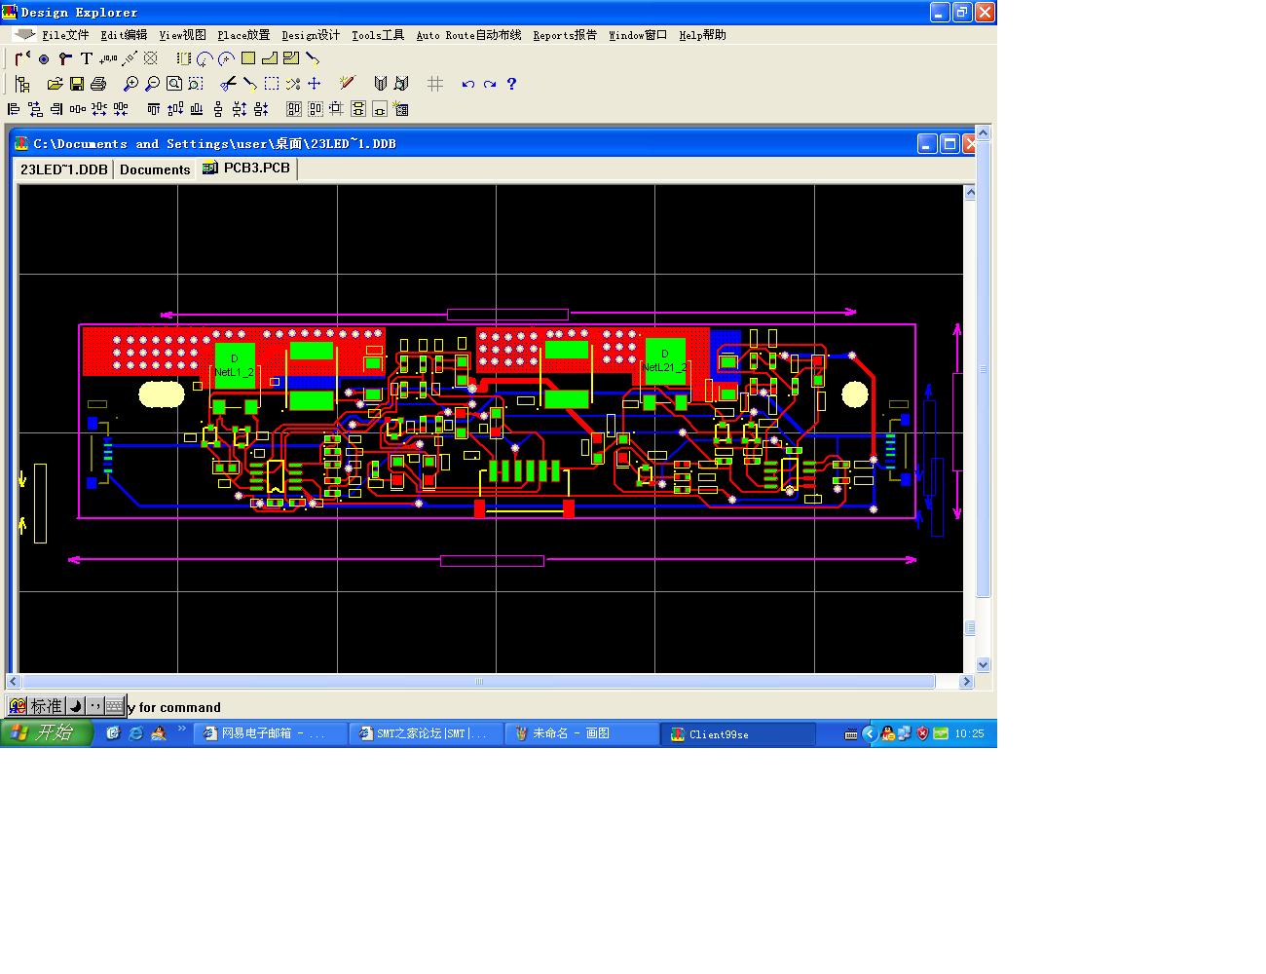This screenshot has width=1266, height=974.
Task: Click the set origin tool icon
Action: click(151, 58)
